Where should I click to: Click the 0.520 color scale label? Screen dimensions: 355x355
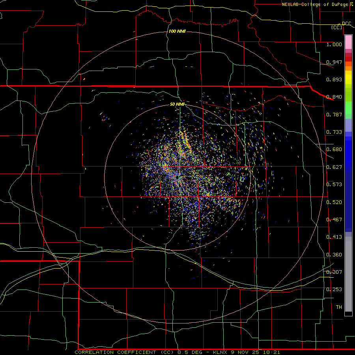334,202
